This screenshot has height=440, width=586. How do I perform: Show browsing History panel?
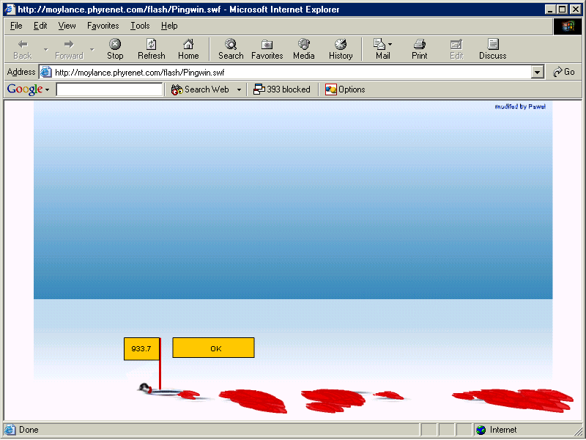point(341,49)
